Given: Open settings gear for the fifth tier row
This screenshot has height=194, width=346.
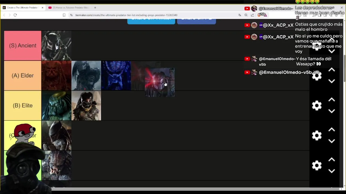Looking at the screenshot, I should click(x=317, y=165).
